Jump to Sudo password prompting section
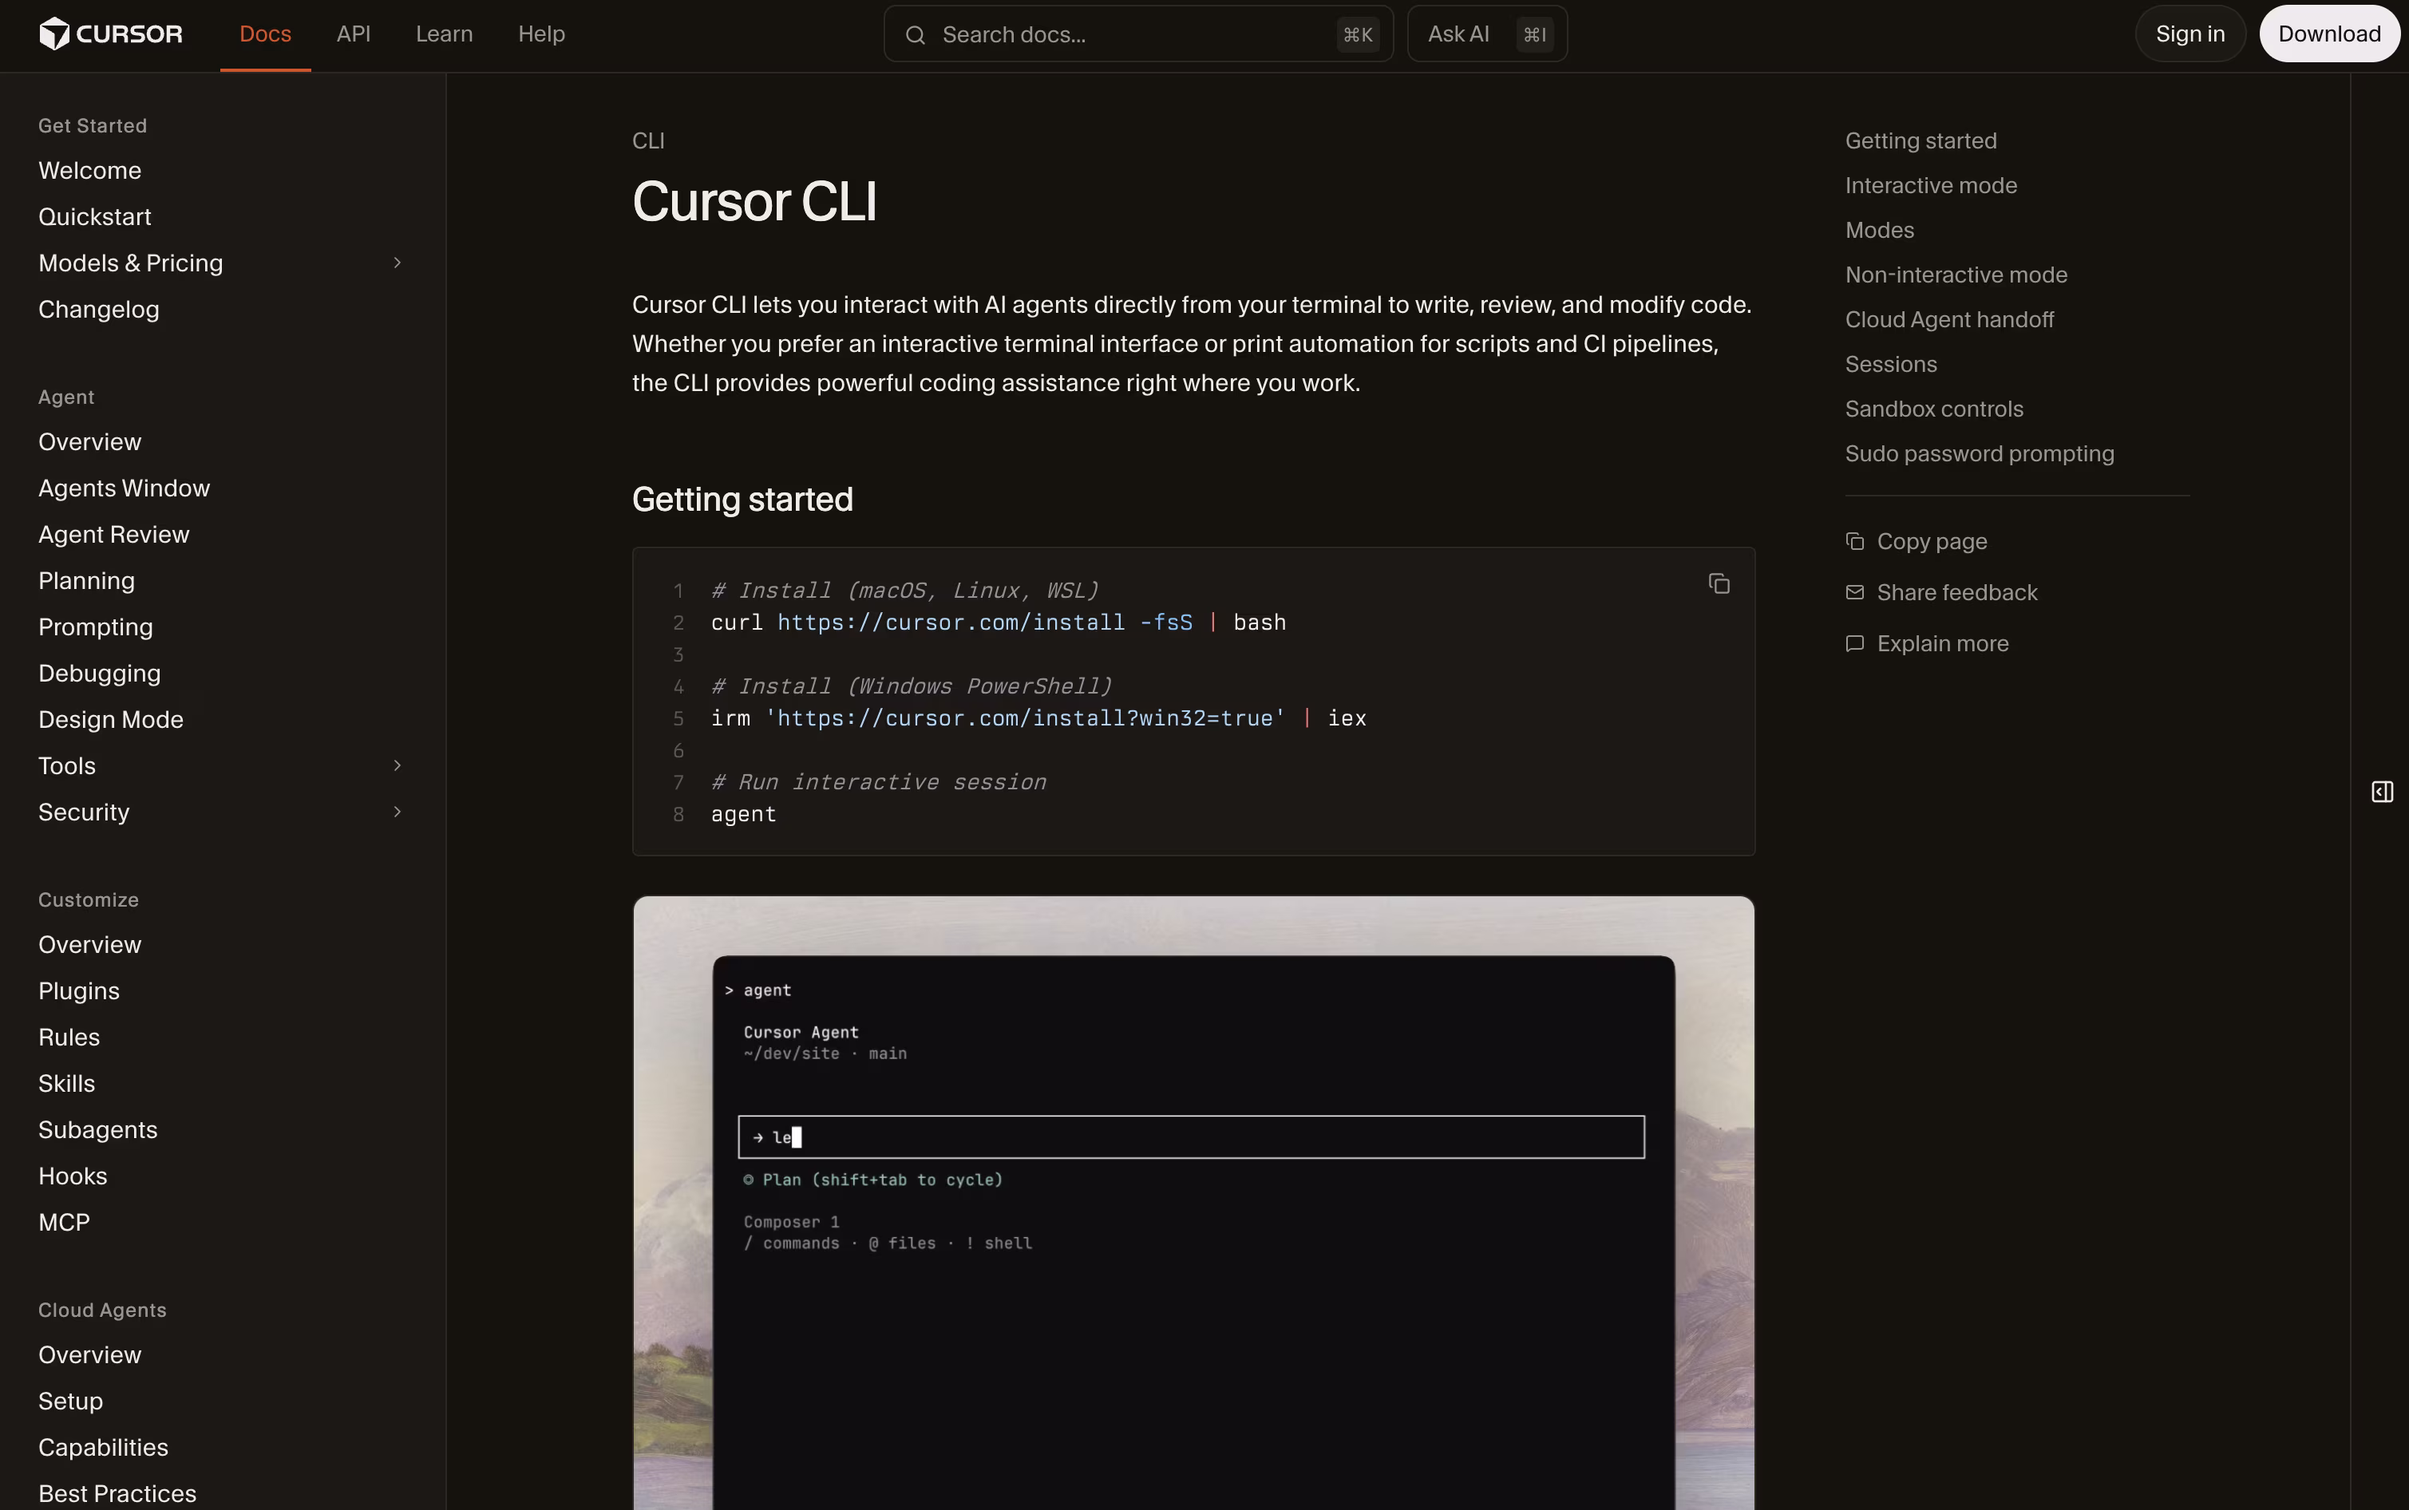2409x1510 pixels. [x=1980, y=454]
